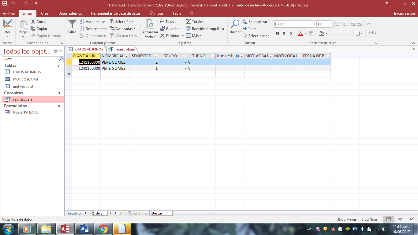Image resolution: width=418 pixels, height=235 pixels.
Task: Click the Ascendente sort button
Action: [93, 22]
